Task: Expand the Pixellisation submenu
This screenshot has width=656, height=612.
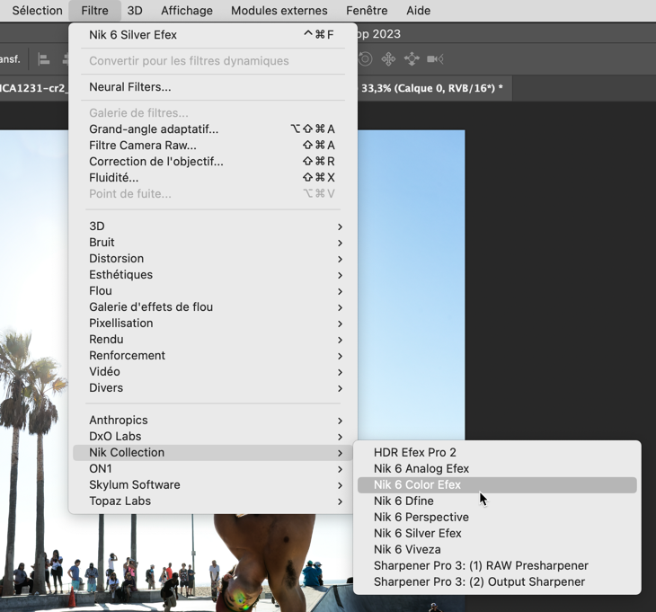Action: tap(213, 324)
